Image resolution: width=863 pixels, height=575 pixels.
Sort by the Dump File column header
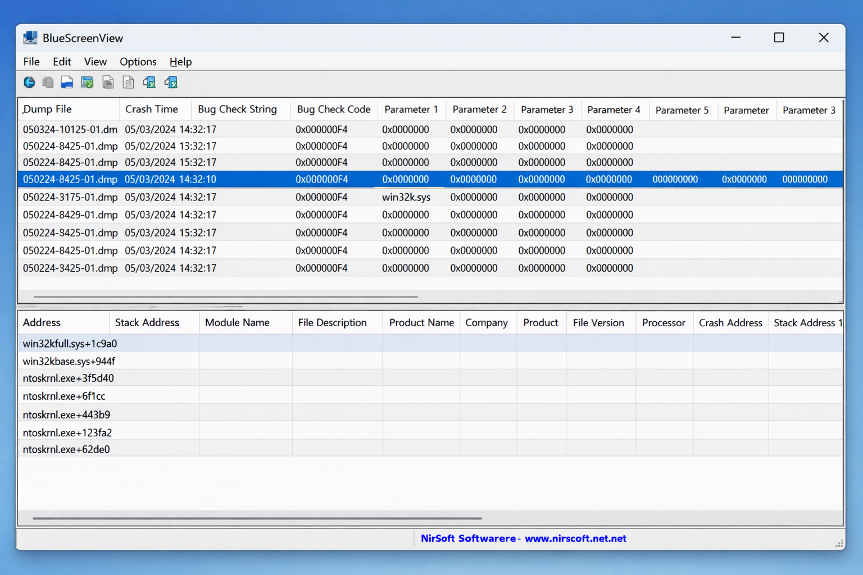[69, 109]
